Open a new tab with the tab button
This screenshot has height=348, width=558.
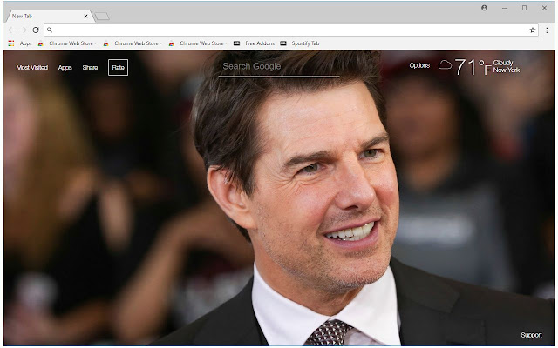pyautogui.click(x=103, y=16)
